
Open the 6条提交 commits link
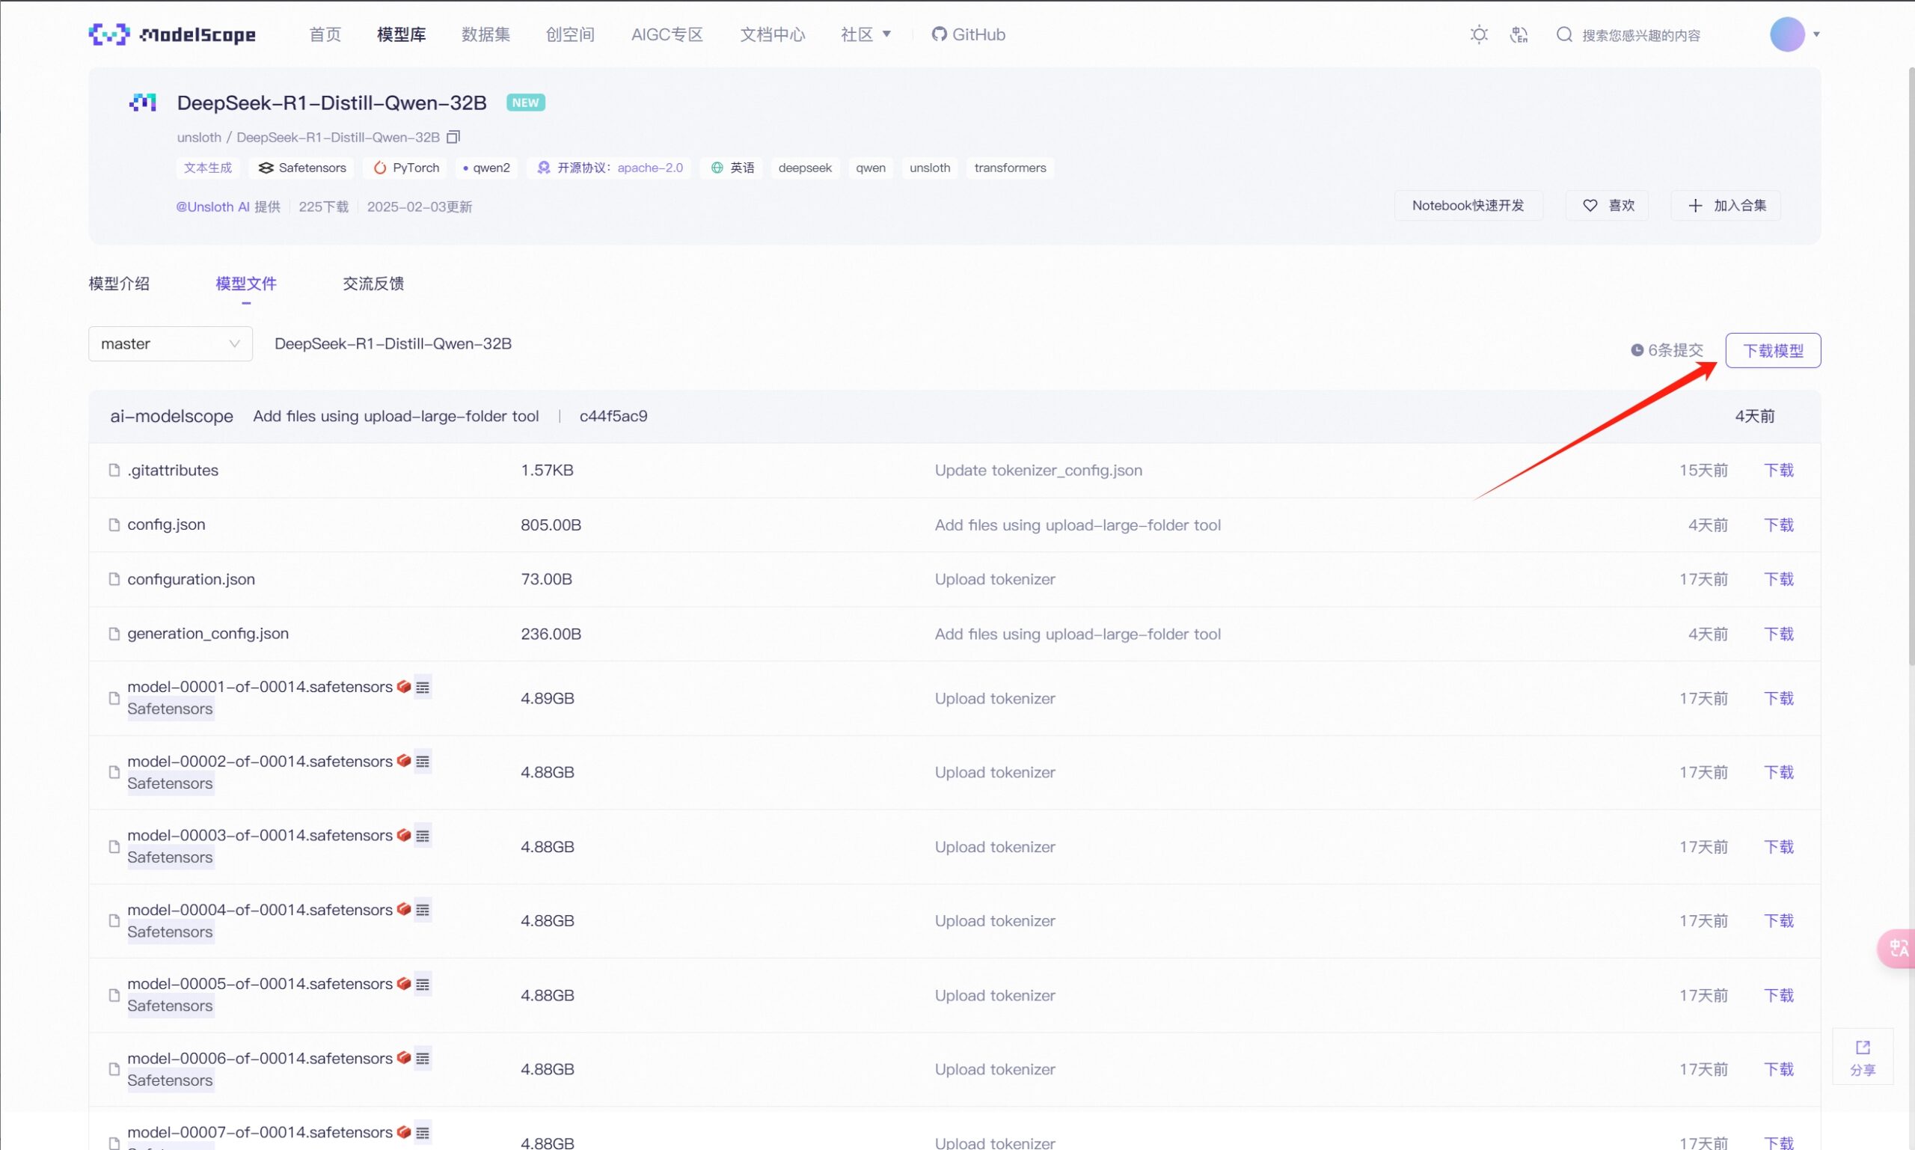(x=1676, y=350)
